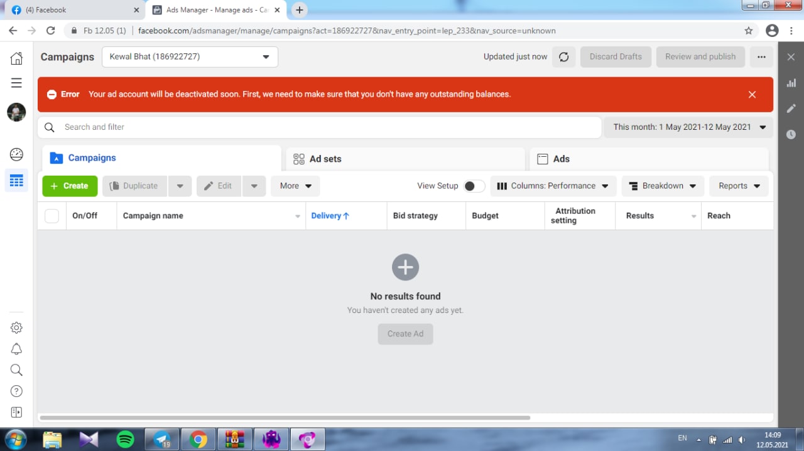Open edit pencil in right panel
Screen dimensions: 804x451
coord(791,109)
